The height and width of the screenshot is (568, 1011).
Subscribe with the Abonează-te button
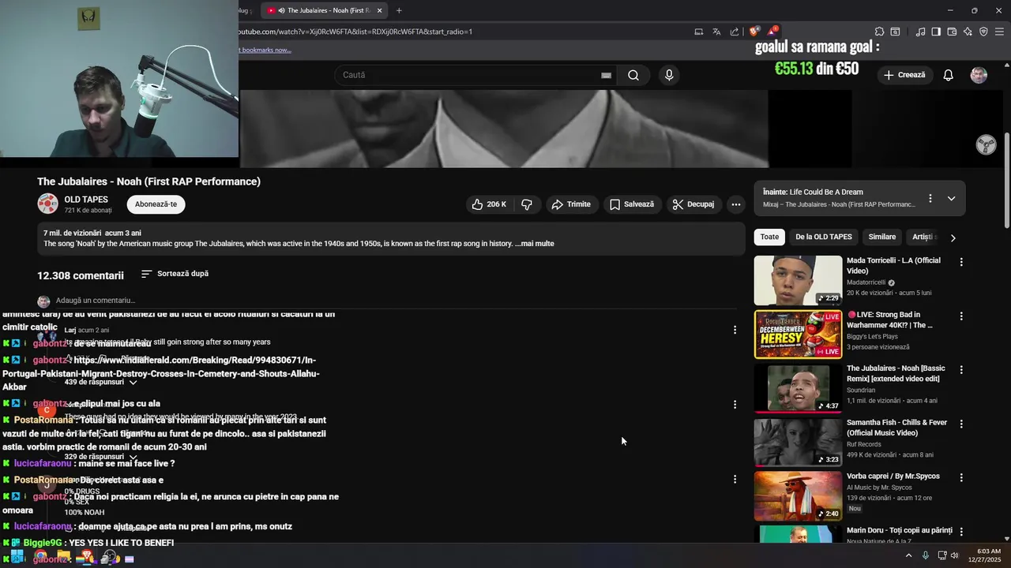(x=156, y=204)
